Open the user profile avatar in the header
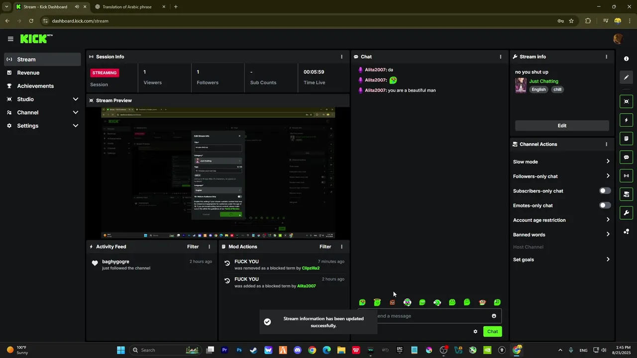The image size is (637, 358). [x=618, y=39]
